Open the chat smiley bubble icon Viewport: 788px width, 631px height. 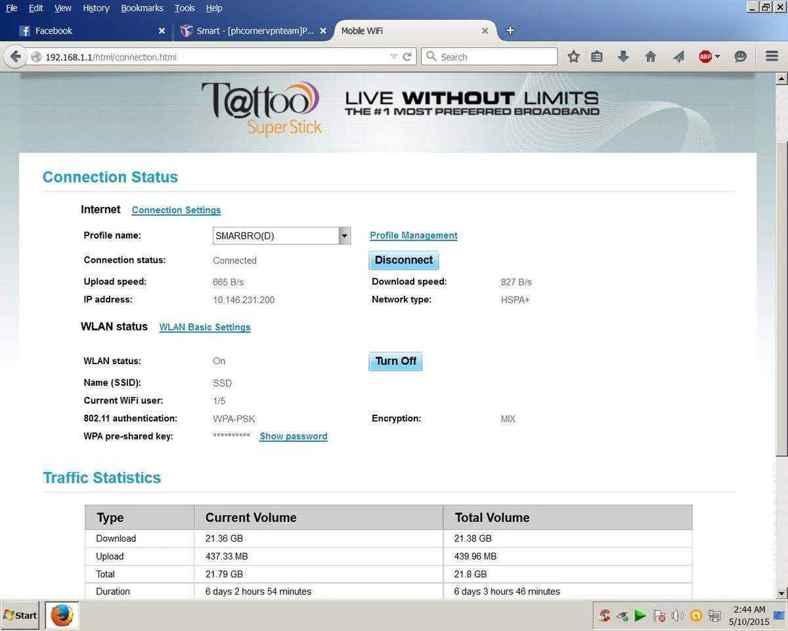(x=740, y=57)
